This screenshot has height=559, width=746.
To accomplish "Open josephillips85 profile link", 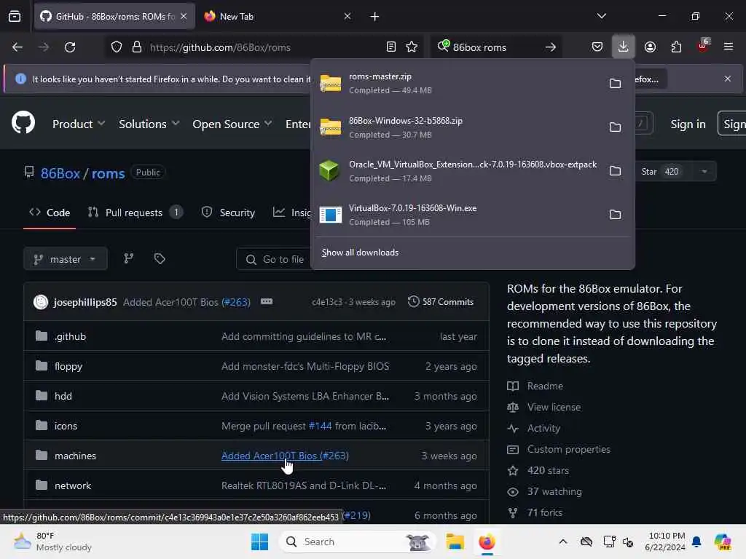I will (x=85, y=302).
